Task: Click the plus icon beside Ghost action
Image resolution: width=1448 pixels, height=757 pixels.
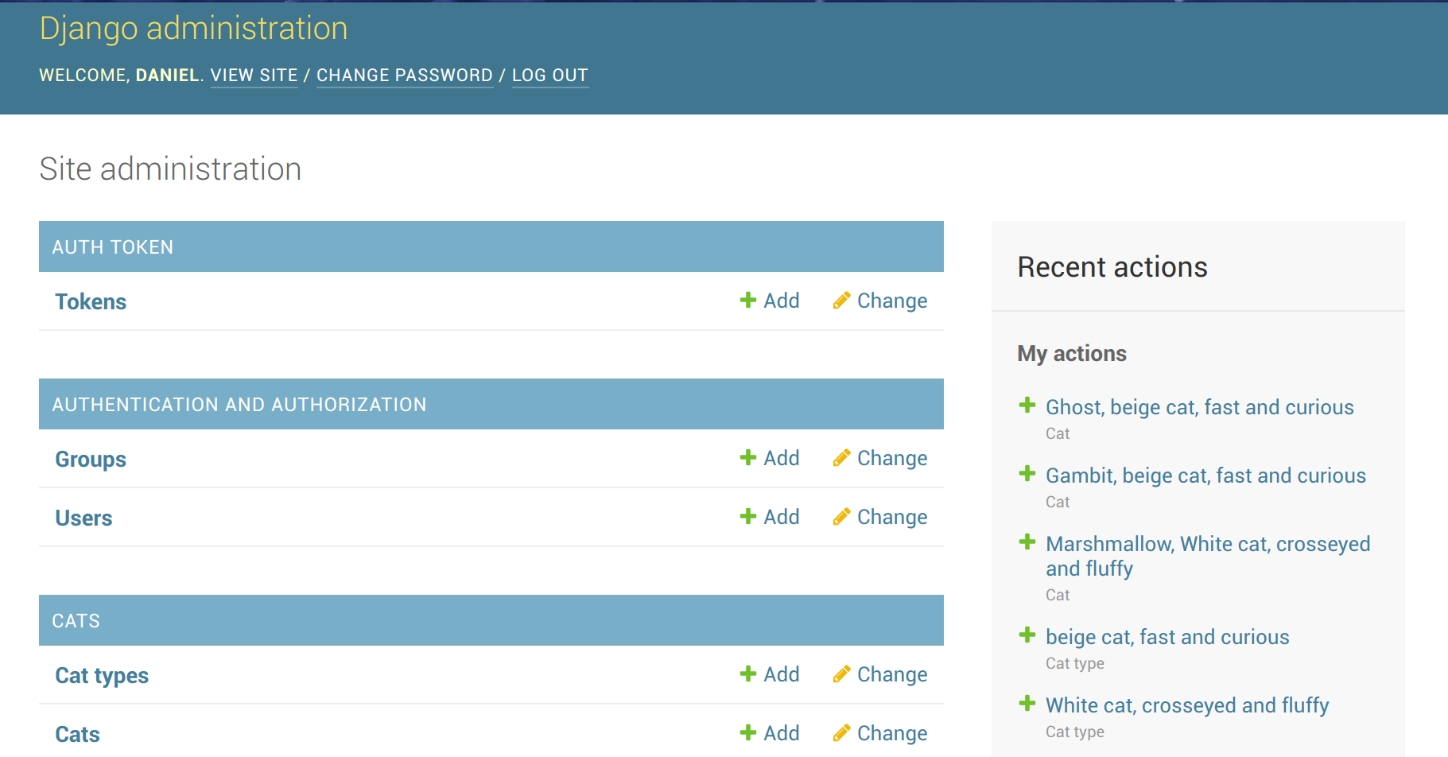Action: (1027, 405)
